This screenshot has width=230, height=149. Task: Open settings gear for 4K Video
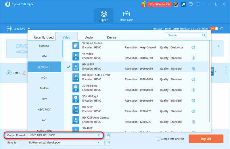tap(193, 58)
